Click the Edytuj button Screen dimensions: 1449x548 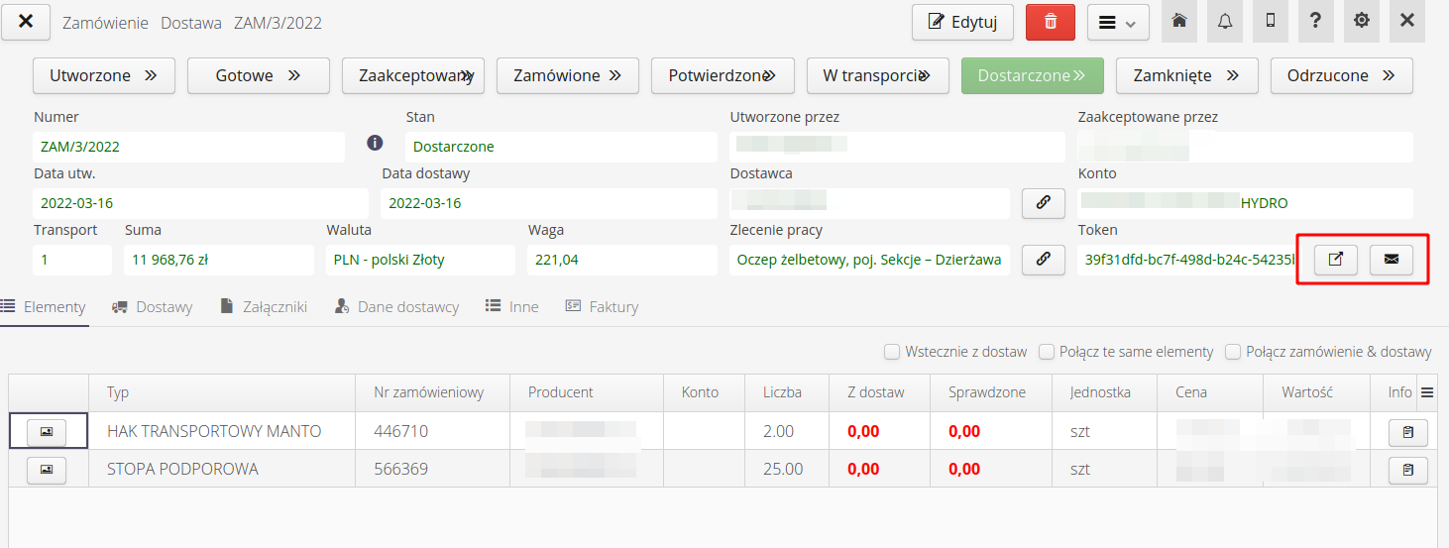point(962,22)
